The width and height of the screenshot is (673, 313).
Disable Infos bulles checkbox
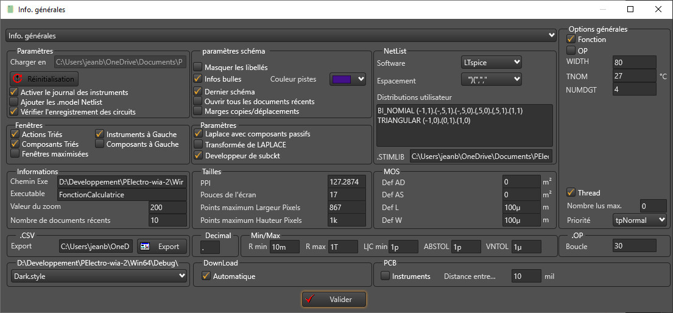[x=198, y=79]
